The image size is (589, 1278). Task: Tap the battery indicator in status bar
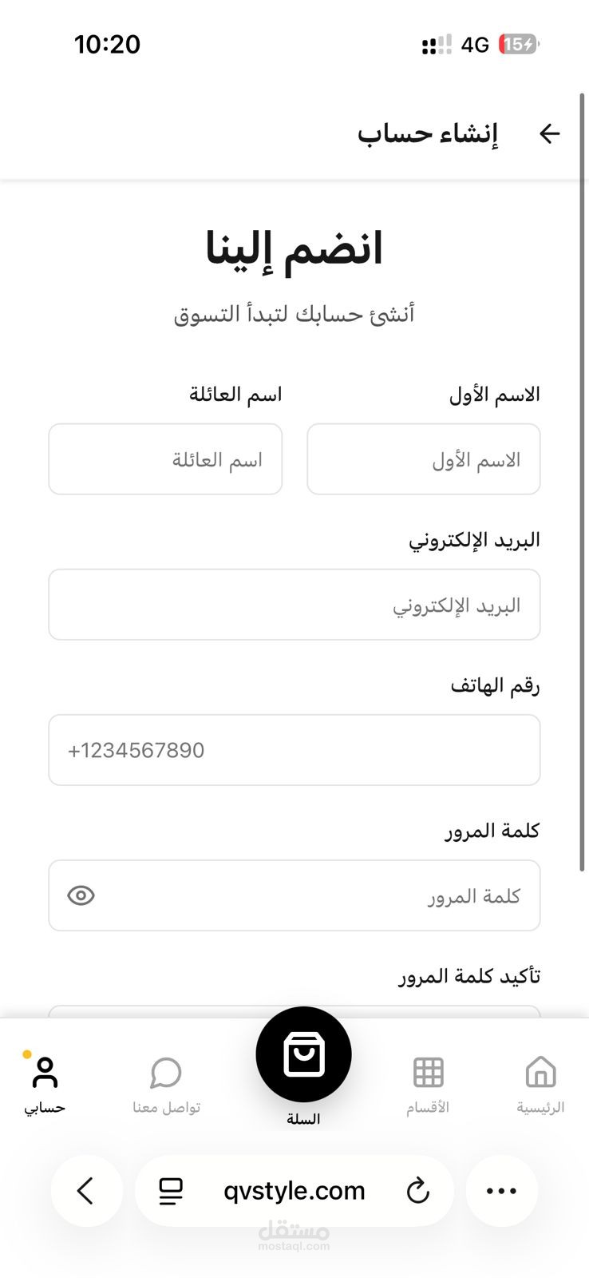click(x=518, y=44)
